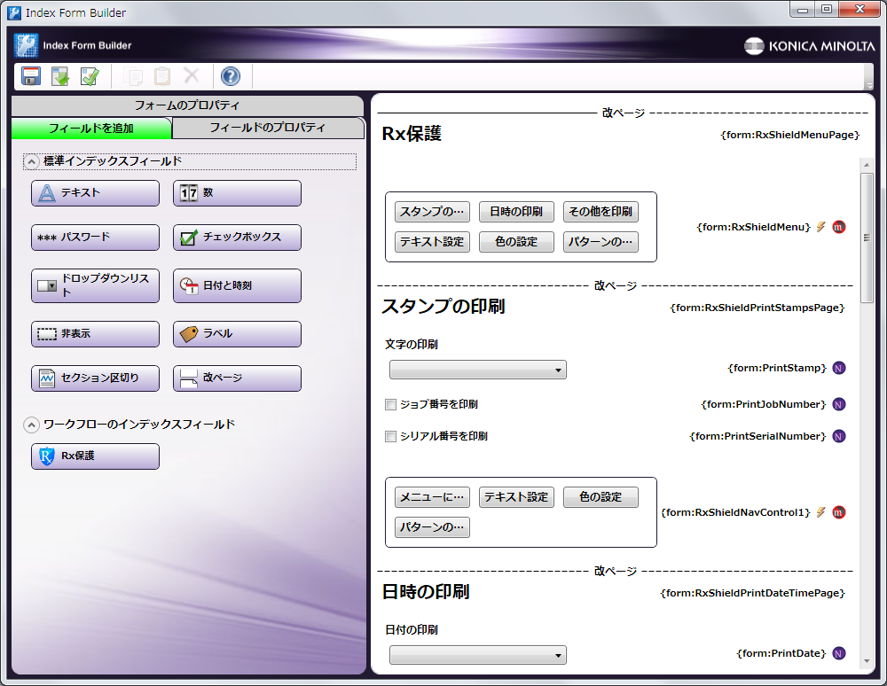
Task: Open the 文字の印刷 dropdown
Action: coord(478,370)
